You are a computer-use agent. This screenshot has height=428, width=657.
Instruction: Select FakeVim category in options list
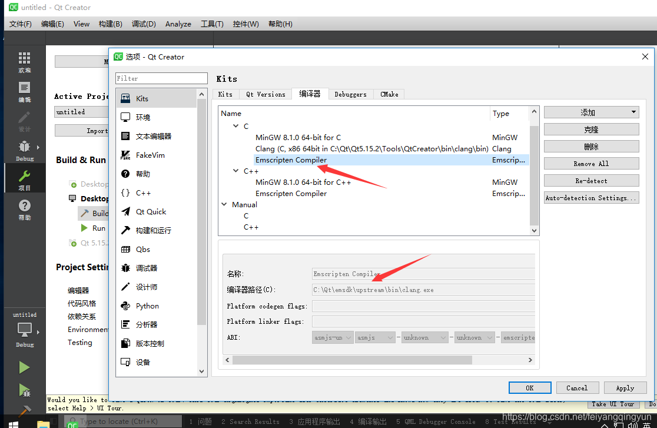click(x=150, y=155)
